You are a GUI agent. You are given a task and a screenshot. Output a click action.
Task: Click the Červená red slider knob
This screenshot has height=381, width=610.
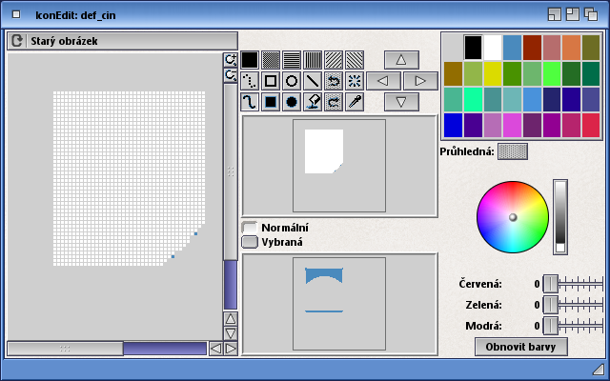click(550, 284)
